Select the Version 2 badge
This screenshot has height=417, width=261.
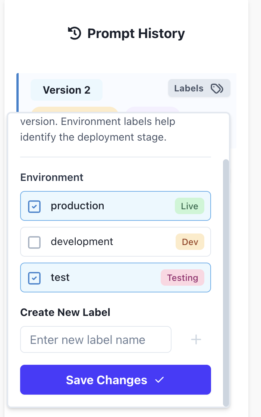[x=66, y=90]
